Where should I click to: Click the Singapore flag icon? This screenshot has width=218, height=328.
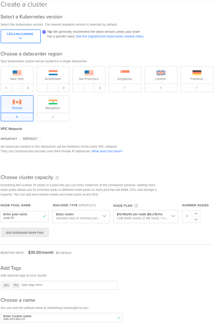(x=125, y=72)
